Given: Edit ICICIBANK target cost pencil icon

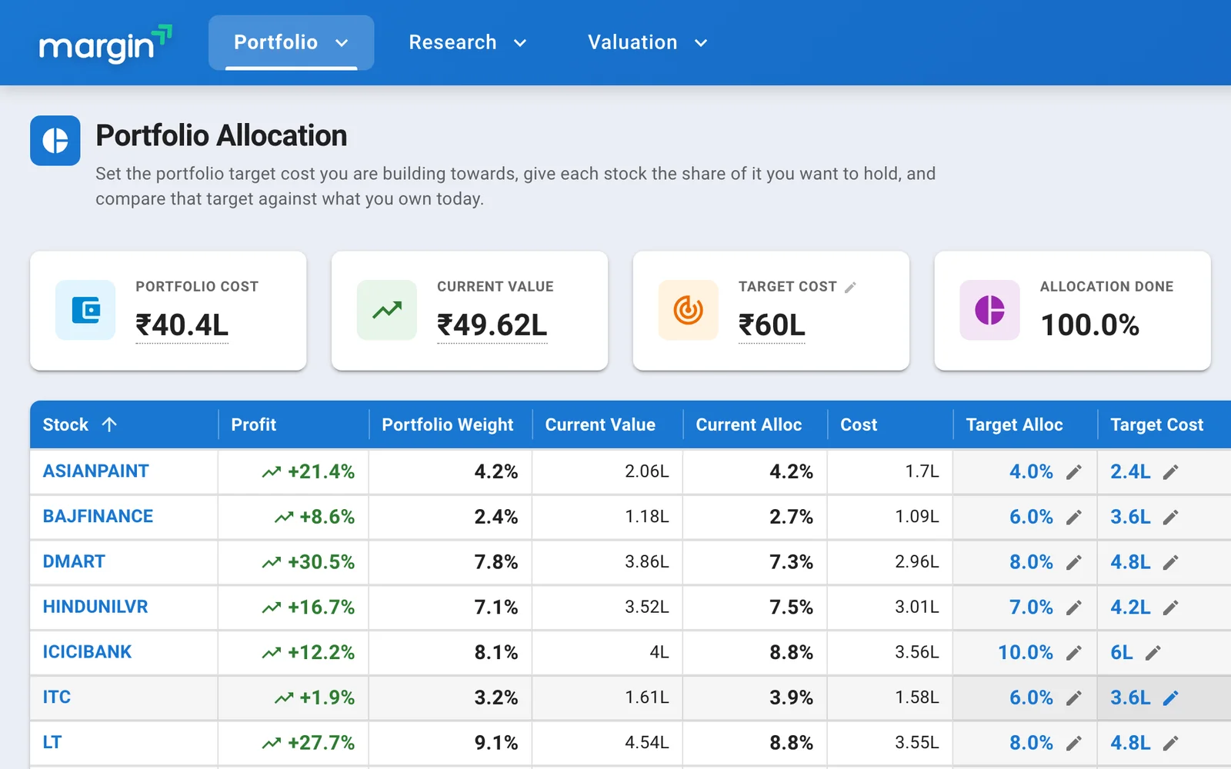Looking at the screenshot, I should click(1153, 653).
